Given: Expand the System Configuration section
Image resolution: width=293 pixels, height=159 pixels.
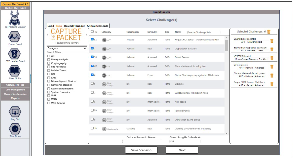Looking at the screenshot, I should pos(15,94).
